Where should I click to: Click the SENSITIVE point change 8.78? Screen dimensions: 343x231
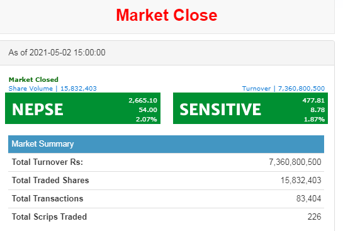[318, 110]
